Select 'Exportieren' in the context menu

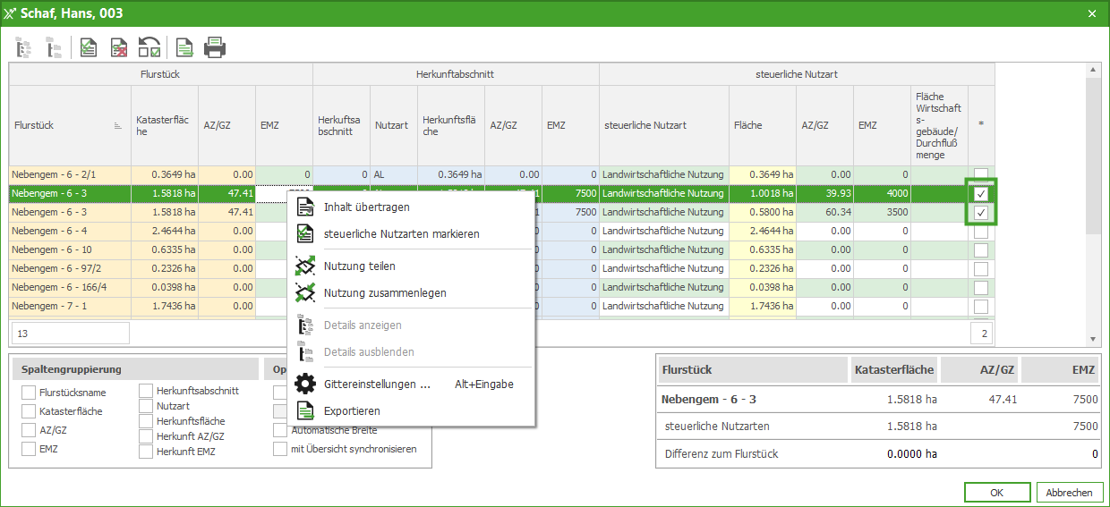tap(352, 410)
